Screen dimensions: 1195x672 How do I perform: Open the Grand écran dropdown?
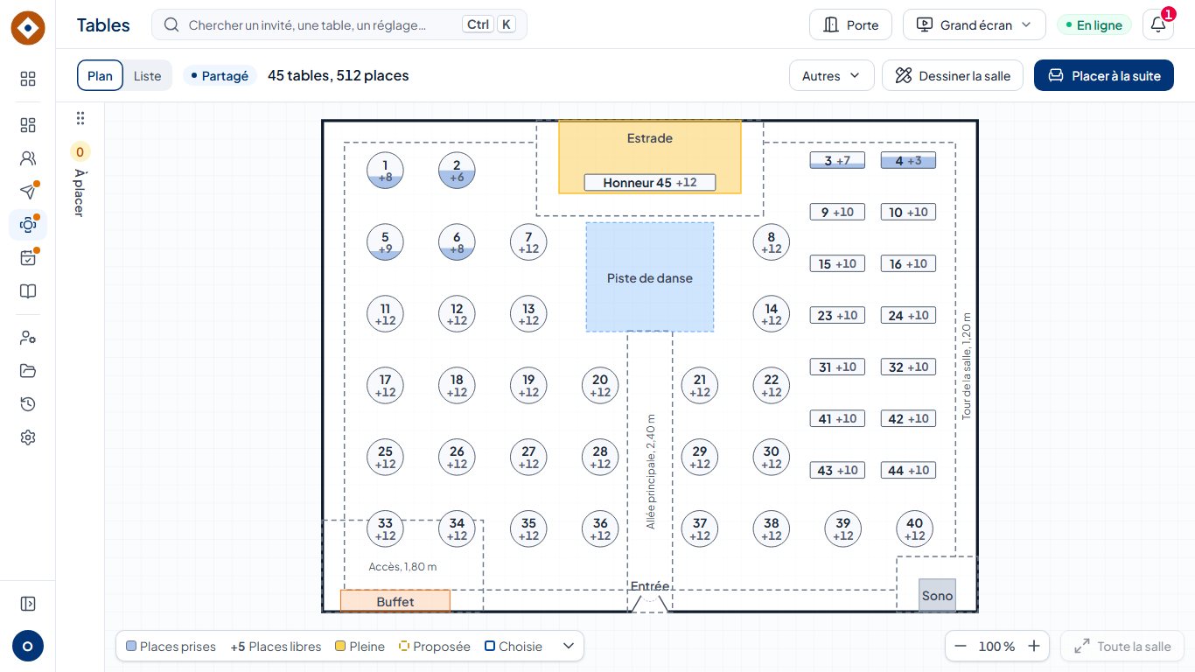tap(975, 24)
